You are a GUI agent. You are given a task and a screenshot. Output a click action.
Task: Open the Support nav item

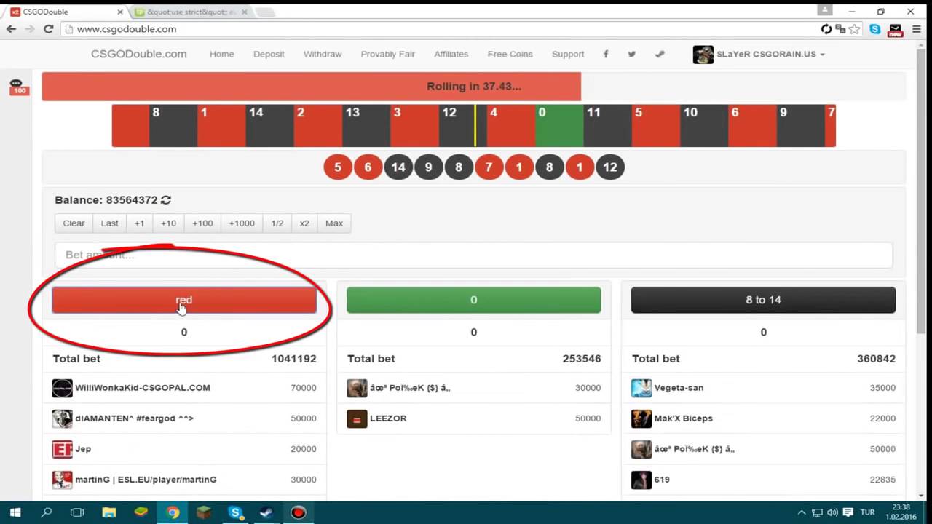pos(568,54)
